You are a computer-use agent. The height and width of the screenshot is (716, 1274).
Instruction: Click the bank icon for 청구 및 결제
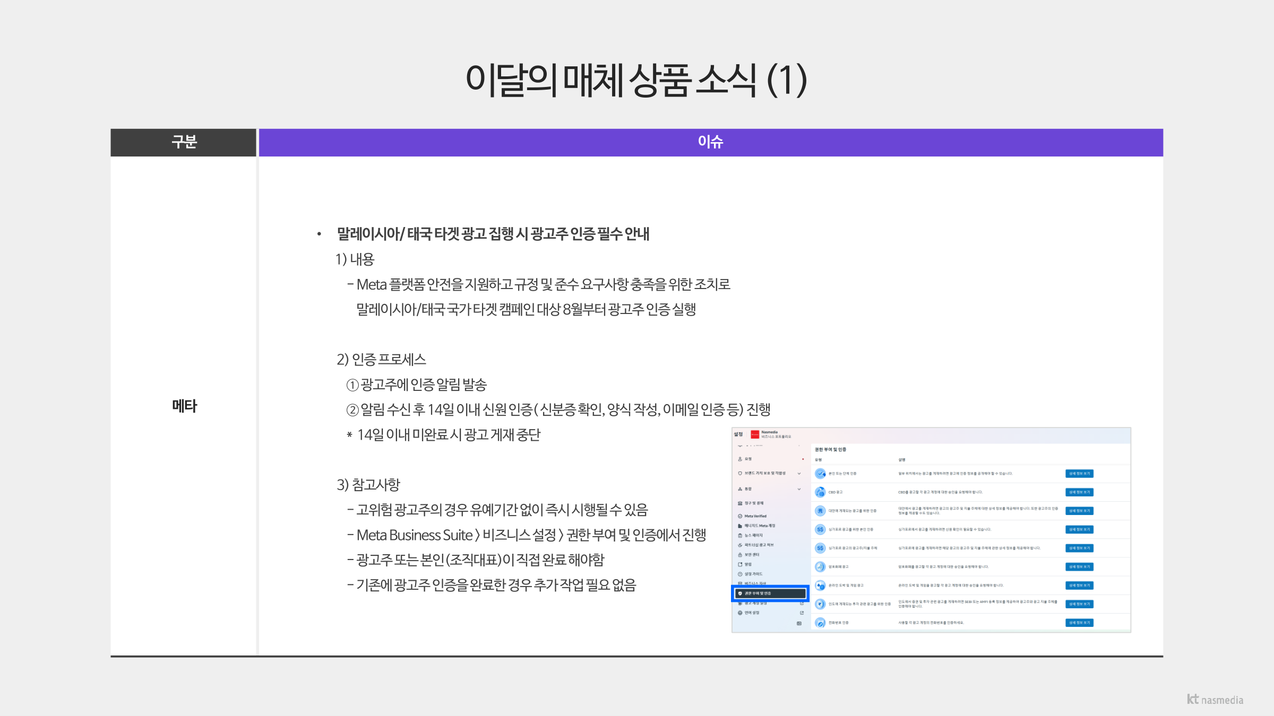tap(740, 503)
